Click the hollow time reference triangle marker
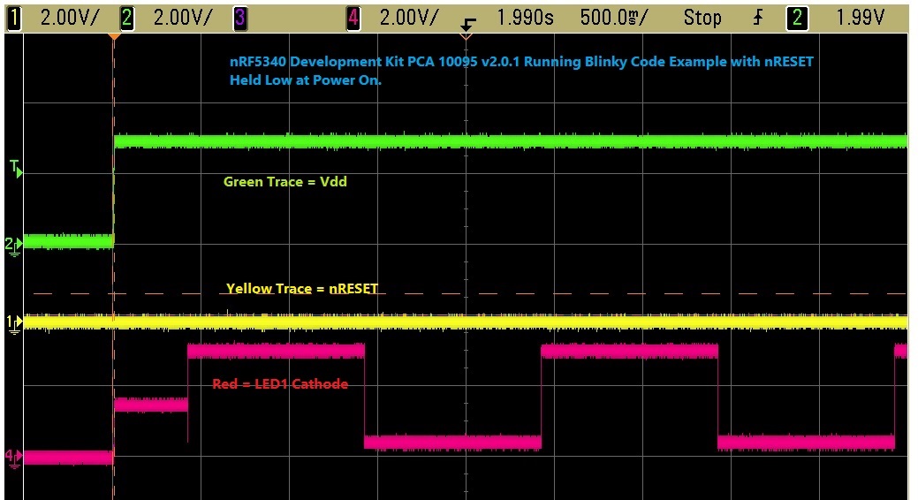The image size is (918, 500). coord(466,37)
